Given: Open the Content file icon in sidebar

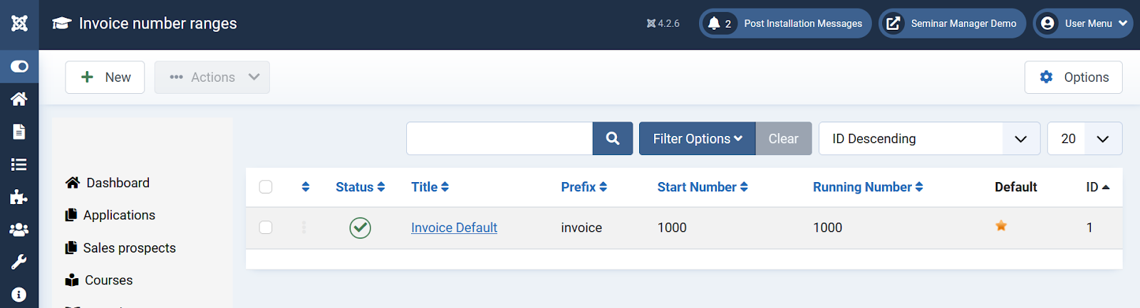Looking at the screenshot, I should pyautogui.click(x=19, y=132).
